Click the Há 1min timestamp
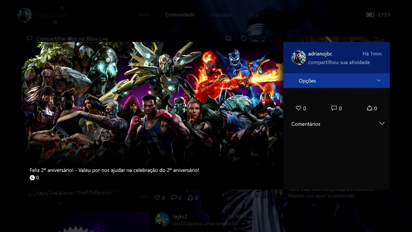Viewport: 412px width, 232px height. click(x=372, y=54)
